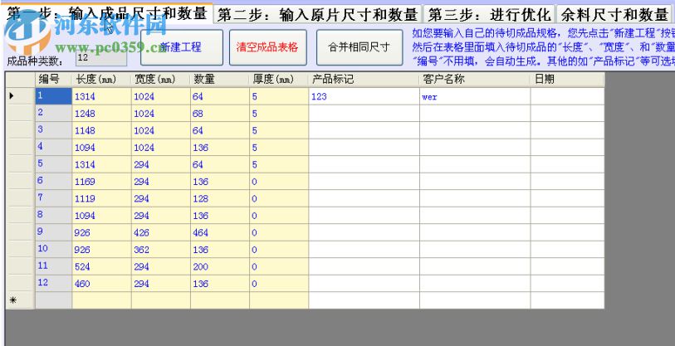Click thickness cell 0 in row 6
This screenshot has width=675, height=346.
pos(279,181)
